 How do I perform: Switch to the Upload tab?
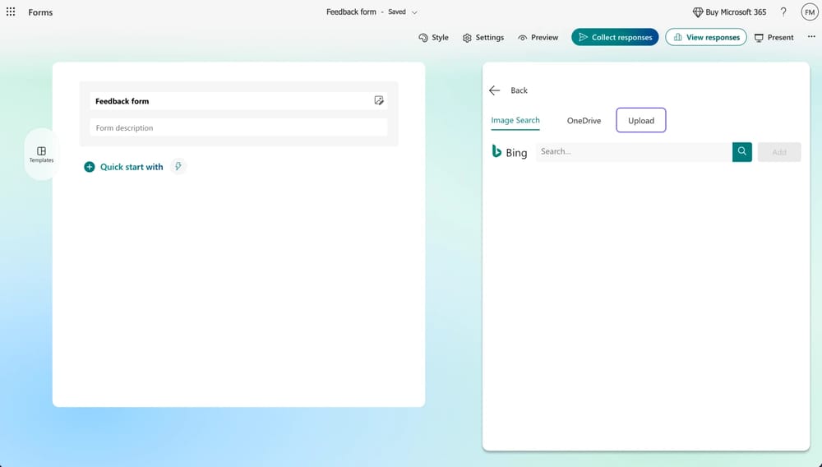(x=641, y=121)
